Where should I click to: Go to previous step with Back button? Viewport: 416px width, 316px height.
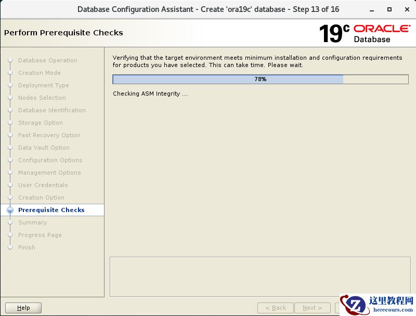(276, 308)
